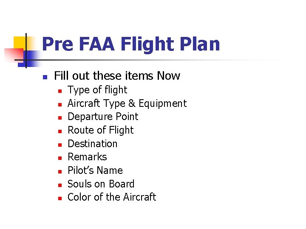306x229 pixels.
Task: Select the Route of Flight line
Action: tap(100, 130)
